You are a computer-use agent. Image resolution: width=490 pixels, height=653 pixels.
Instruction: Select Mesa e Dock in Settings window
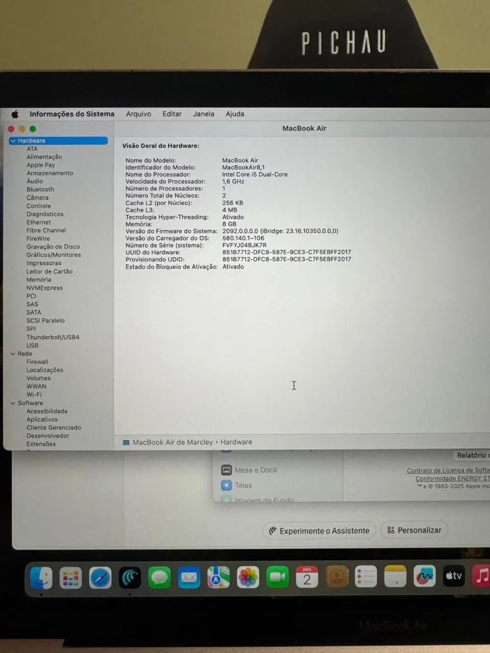[x=256, y=470]
